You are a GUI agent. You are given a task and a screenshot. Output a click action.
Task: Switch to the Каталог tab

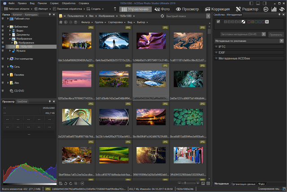tap(18, 15)
